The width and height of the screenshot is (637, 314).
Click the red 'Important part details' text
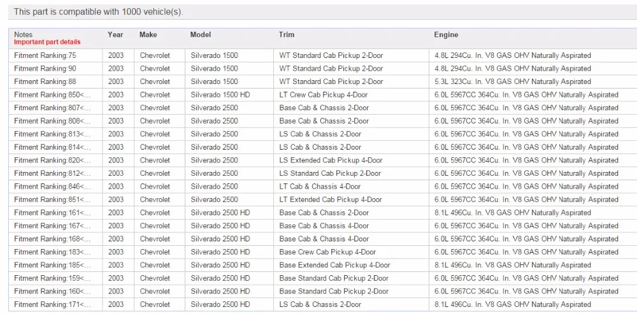click(47, 42)
